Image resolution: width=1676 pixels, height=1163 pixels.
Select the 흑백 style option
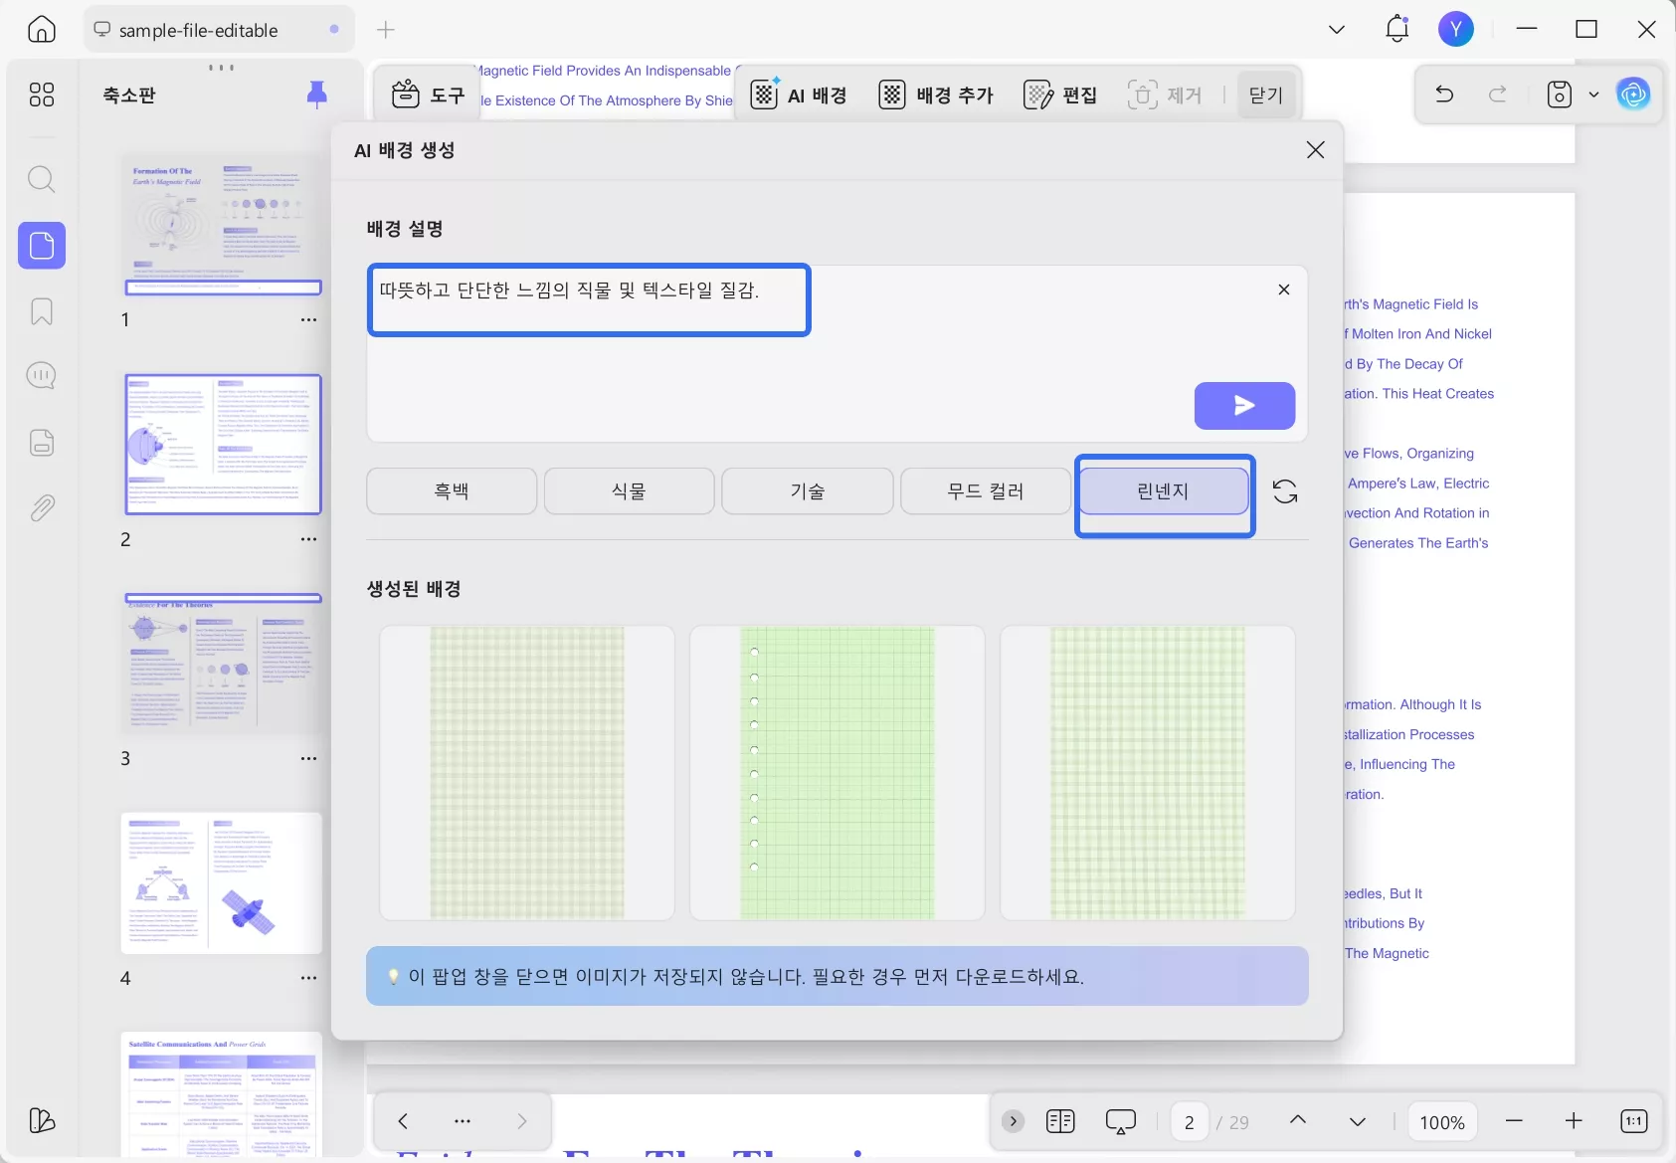point(451,490)
